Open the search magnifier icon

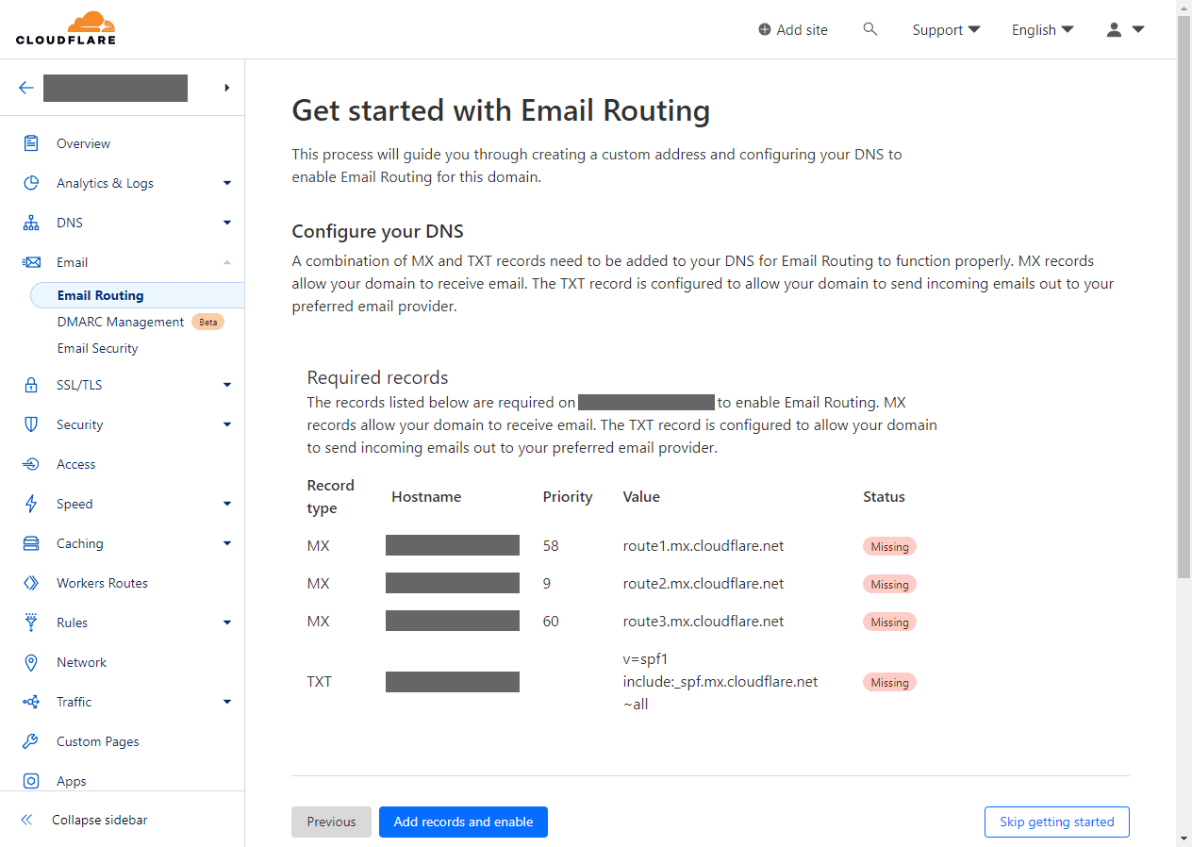pyautogui.click(x=869, y=29)
